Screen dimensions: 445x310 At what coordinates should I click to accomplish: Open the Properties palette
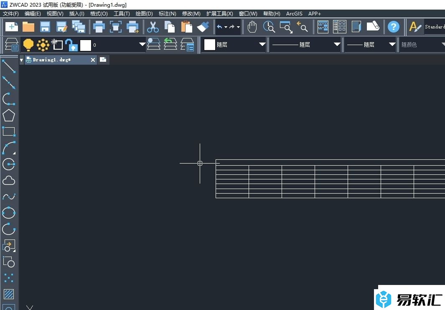click(x=323, y=27)
